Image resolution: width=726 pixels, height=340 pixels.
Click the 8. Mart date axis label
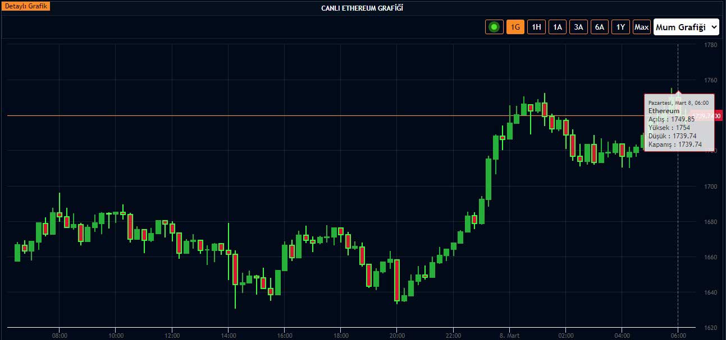tap(509, 336)
